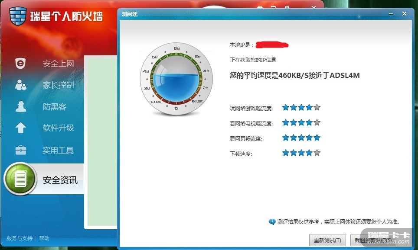The height and width of the screenshot is (250, 418).
Task: Open the 家长控制 menu item
Action: coord(59,85)
